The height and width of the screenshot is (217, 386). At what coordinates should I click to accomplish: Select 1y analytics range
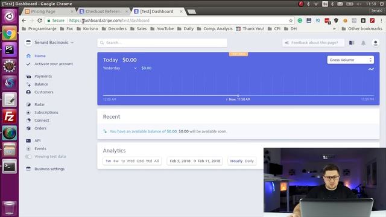coord(123,161)
